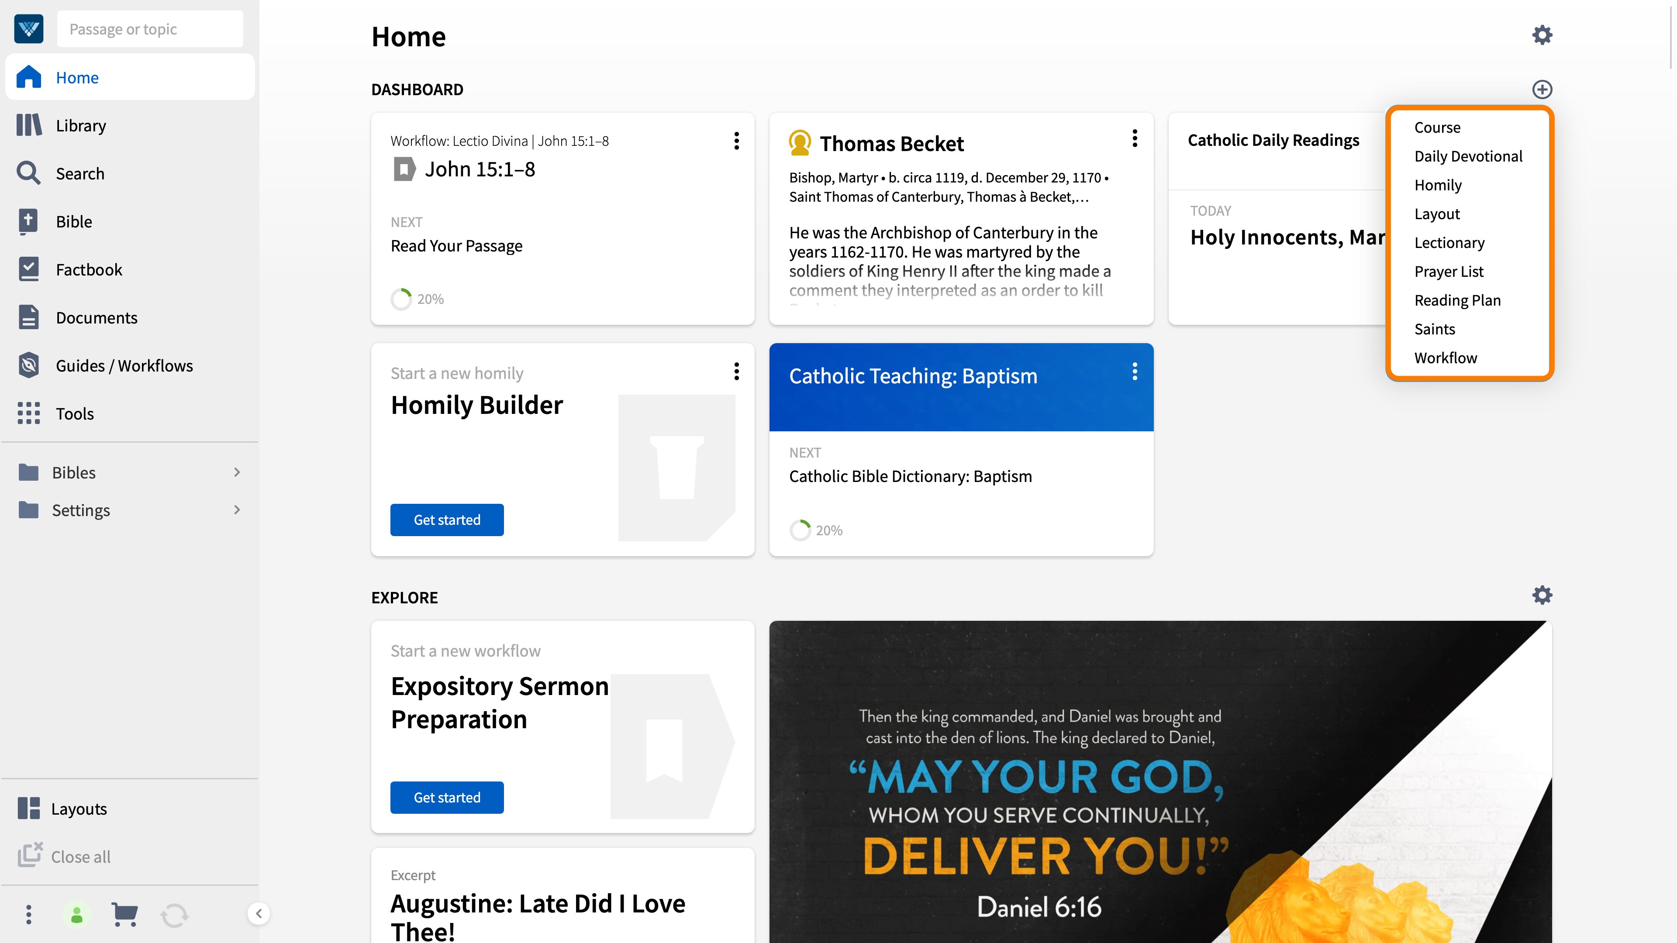Open Explore section settings gear
The image size is (1677, 943).
[1542, 595]
